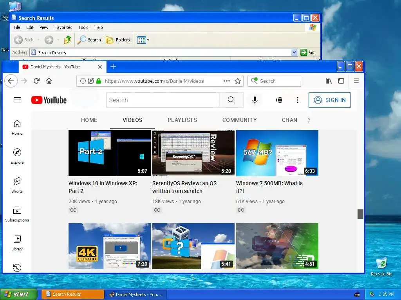This screenshot has width=401, height=300.
Task: Switch to the PLAYLISTS tab
Action: pyautogui.click(x=182, y=120)
